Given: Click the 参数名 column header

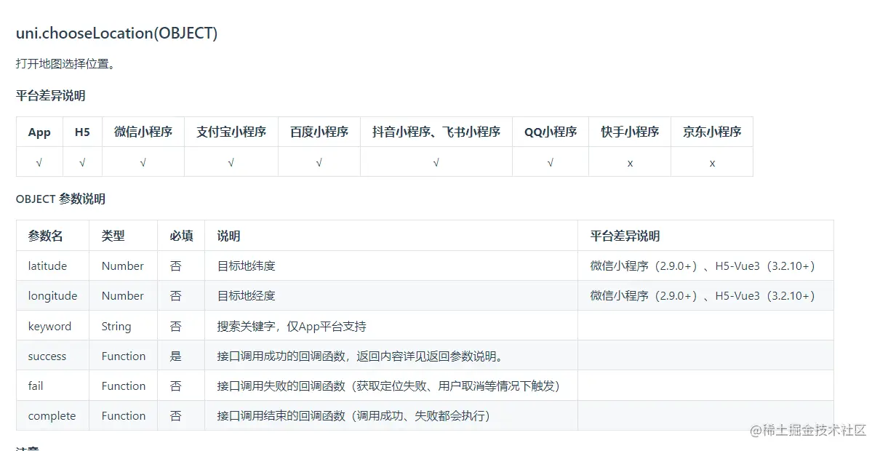Looking at the screenshot, I should tap(46, 236).
